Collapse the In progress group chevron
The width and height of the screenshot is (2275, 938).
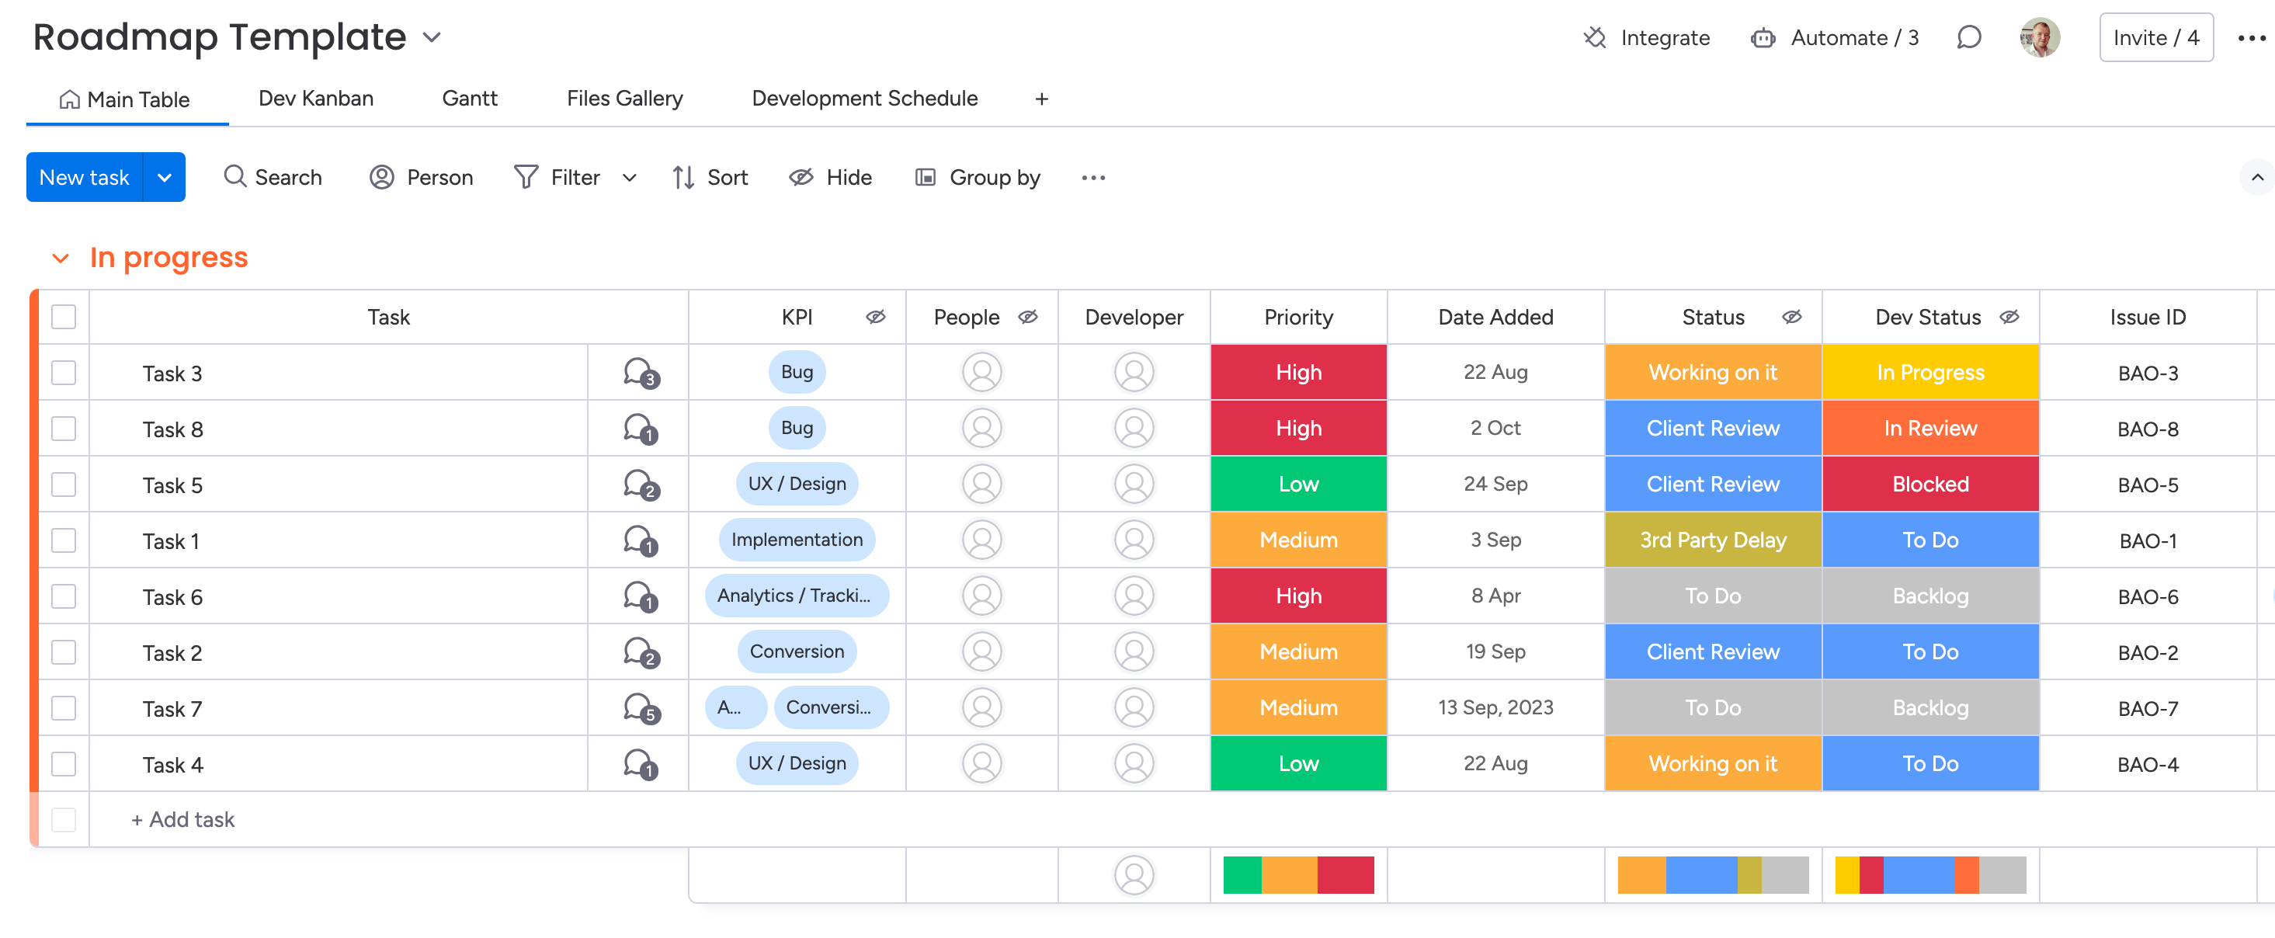60,258
